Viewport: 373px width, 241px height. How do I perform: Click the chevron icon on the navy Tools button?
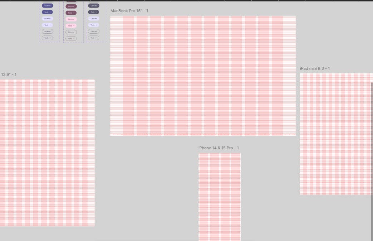(x=50, y=12)
